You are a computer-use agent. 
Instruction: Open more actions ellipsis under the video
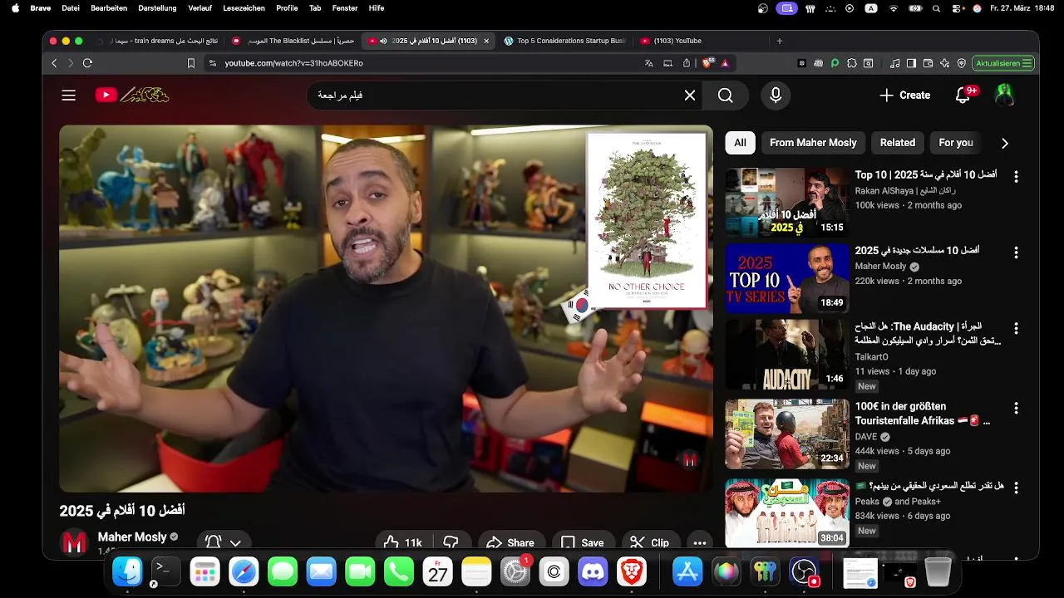[x=700, y=543]
